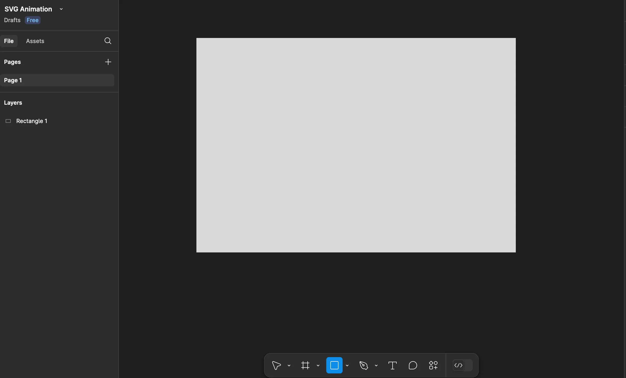Open Drafts menu option

pos(12,20)
